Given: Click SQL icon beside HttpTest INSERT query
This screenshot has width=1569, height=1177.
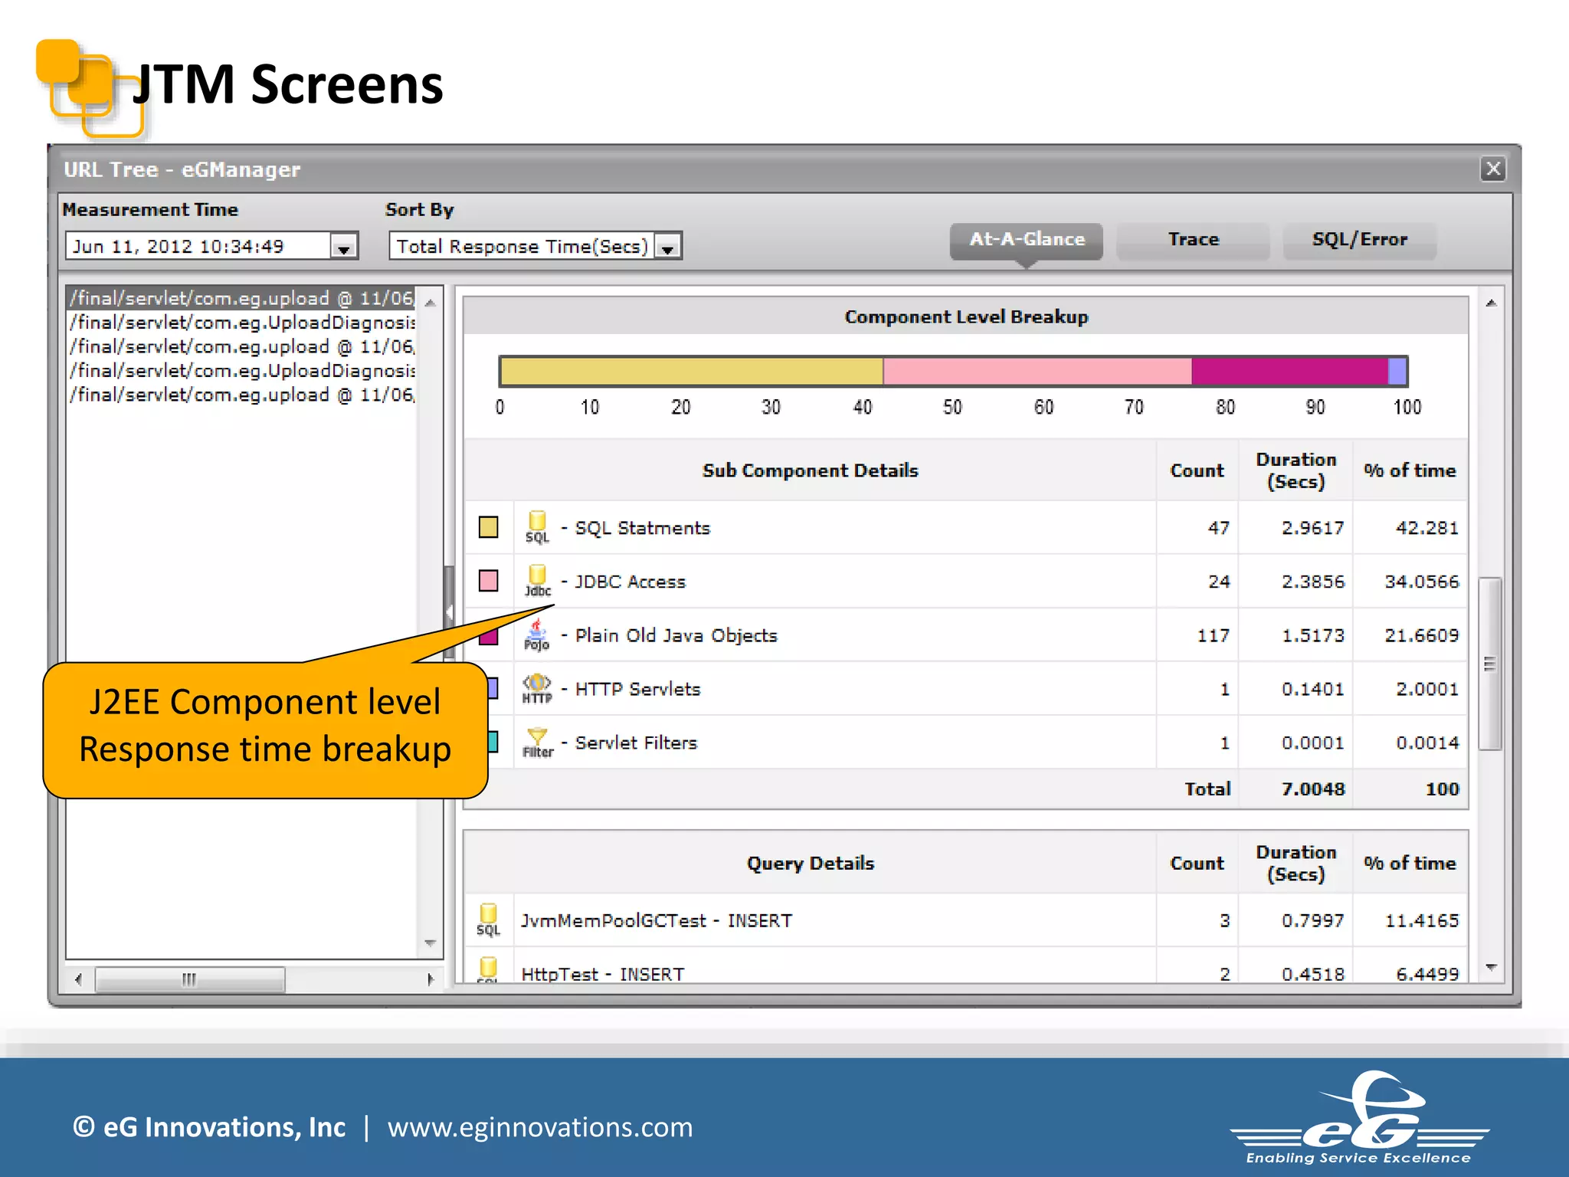Looking at the screenshot, I should click(x=488, y=969).
